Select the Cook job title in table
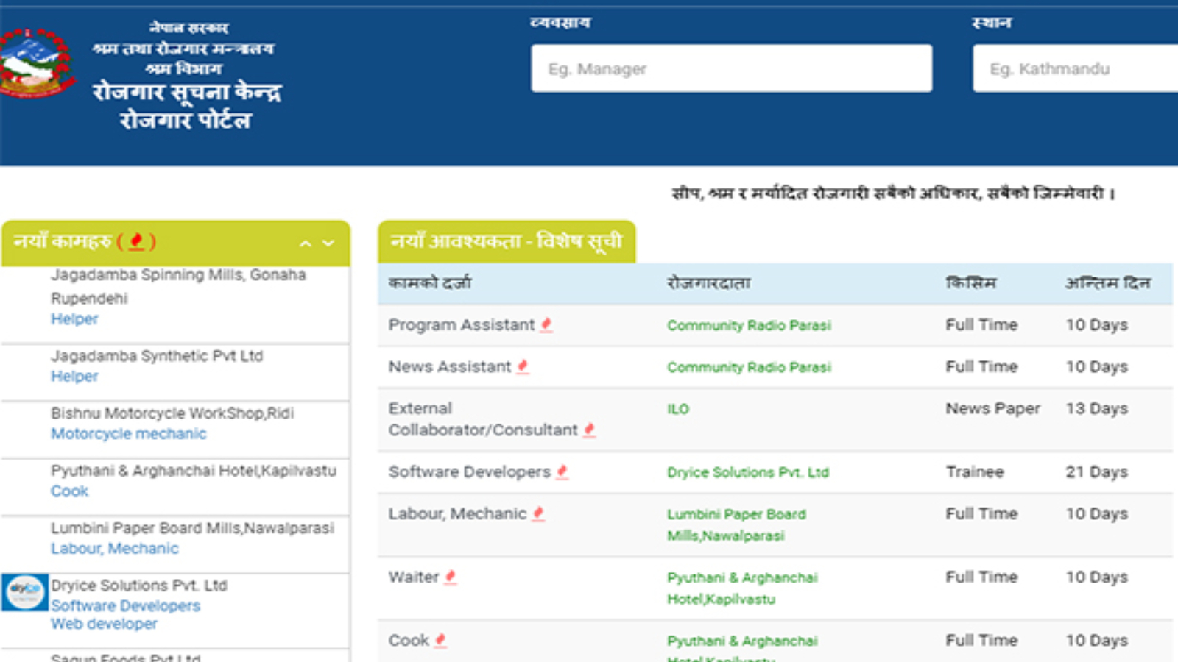Viewport: 1178px width, 662px height. point(409,640)
